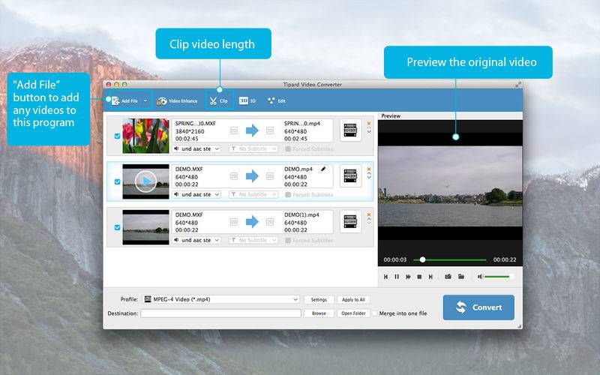
Task: Click the DEMO(1).mp4 output file name
Action: 301,215
